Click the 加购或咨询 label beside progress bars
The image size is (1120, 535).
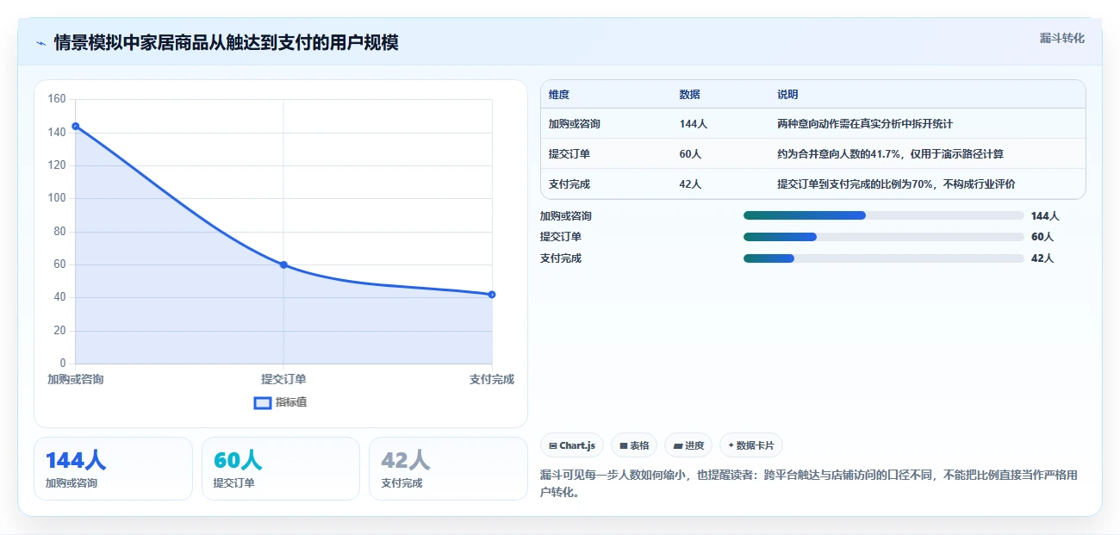pyautogui.click(x=566, y=216)
